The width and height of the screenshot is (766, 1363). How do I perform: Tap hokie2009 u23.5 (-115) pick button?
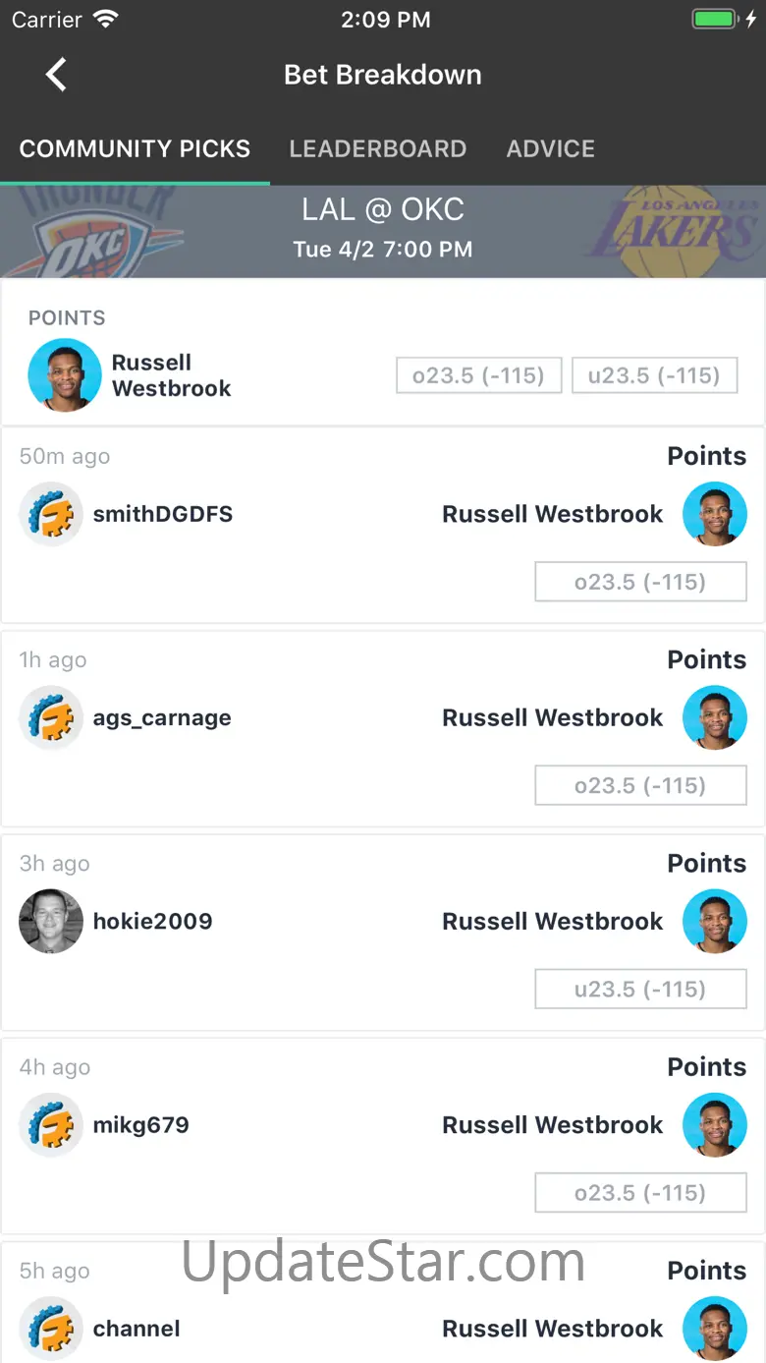click(x=640, y=989)
